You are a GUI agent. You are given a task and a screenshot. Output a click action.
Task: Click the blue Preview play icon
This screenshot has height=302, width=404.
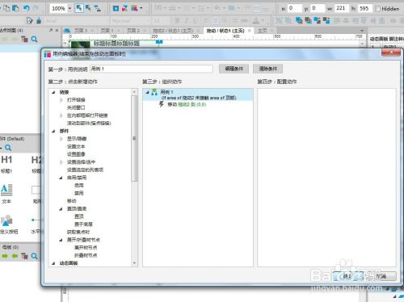[116, 9]
